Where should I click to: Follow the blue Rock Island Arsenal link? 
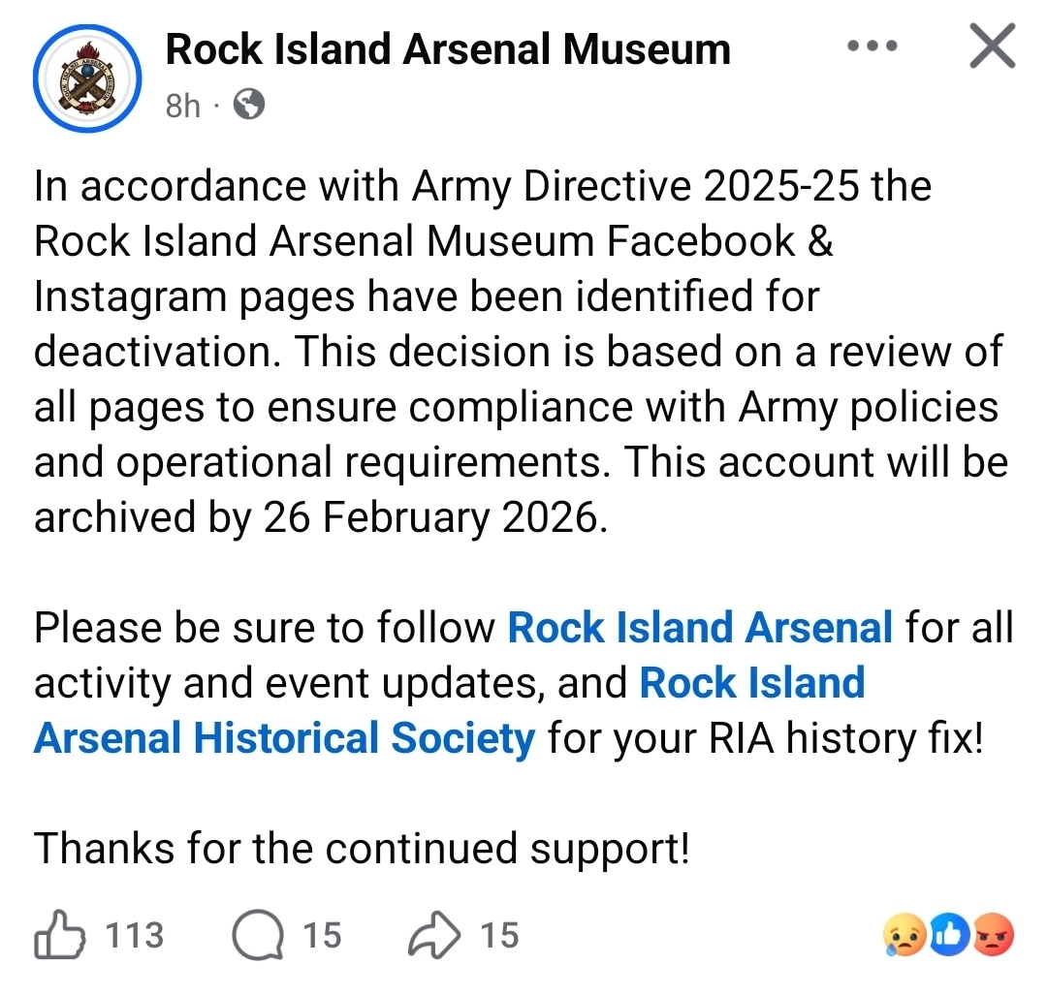coord(700,628)
